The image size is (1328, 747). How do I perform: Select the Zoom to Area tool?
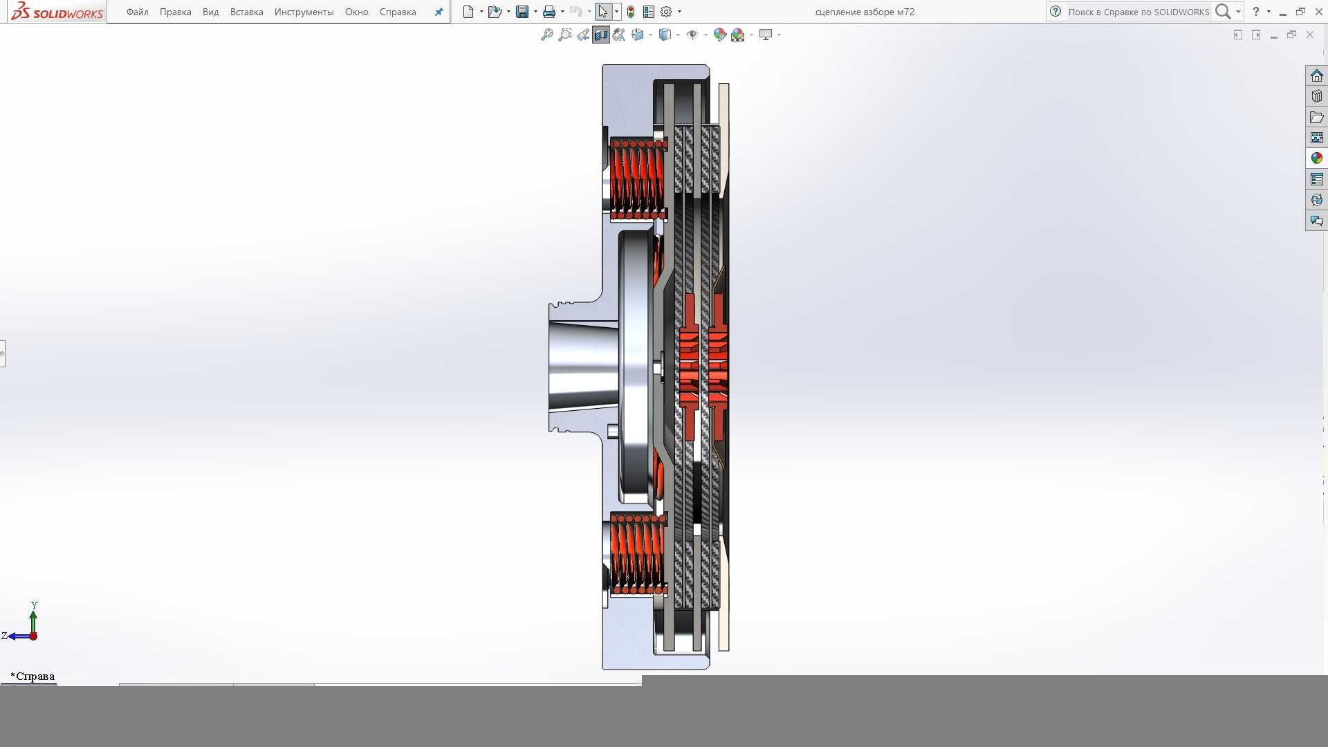[x=565, y=35]
